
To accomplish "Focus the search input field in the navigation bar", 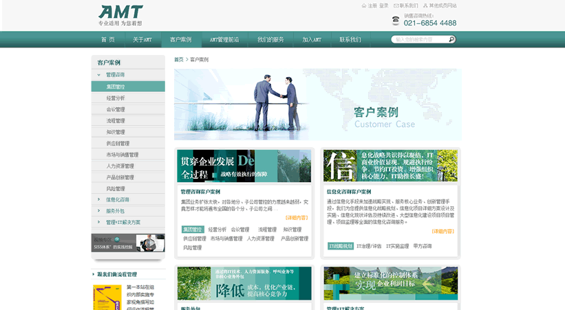I will tap(420, 39).
